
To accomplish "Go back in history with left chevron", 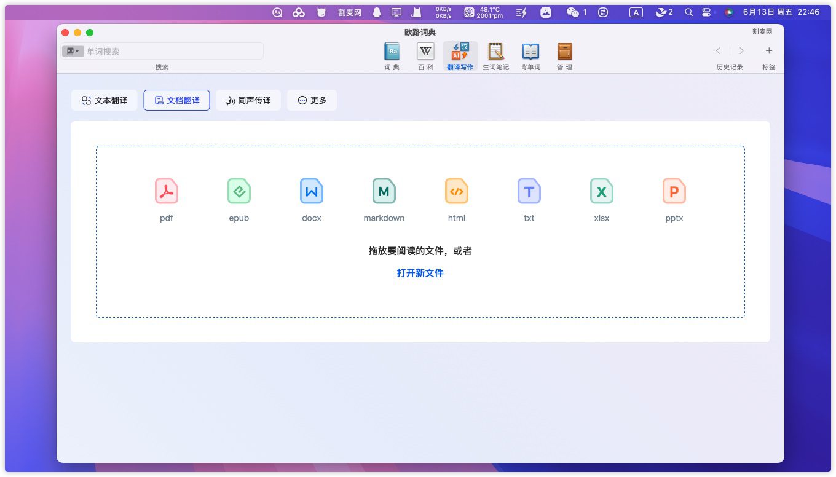I will pos(718,51).
